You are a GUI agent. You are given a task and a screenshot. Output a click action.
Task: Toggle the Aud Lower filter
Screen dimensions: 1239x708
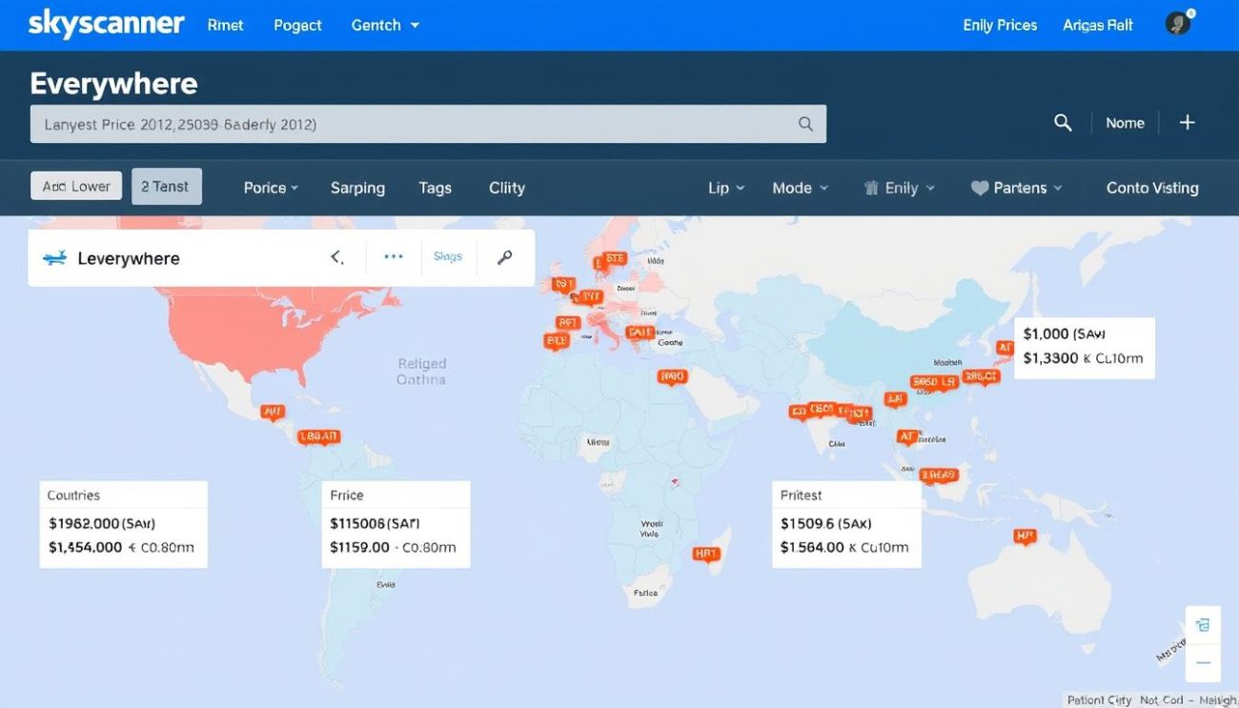click(75, 186)
